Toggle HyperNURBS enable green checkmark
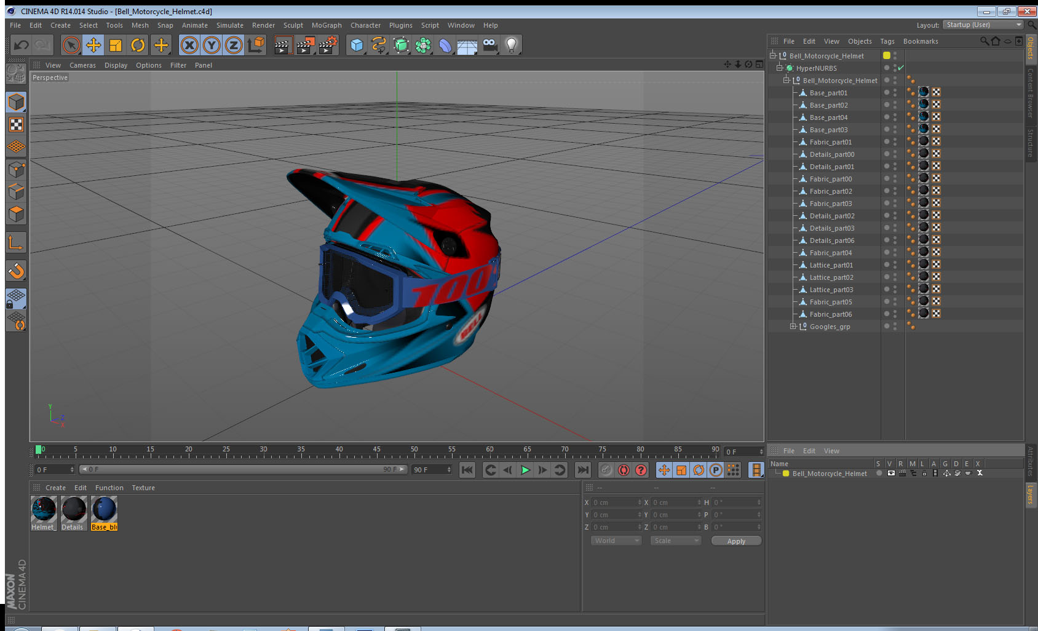Image resolution: width=1038 pixels, height=631 pixels. point(901,68)
